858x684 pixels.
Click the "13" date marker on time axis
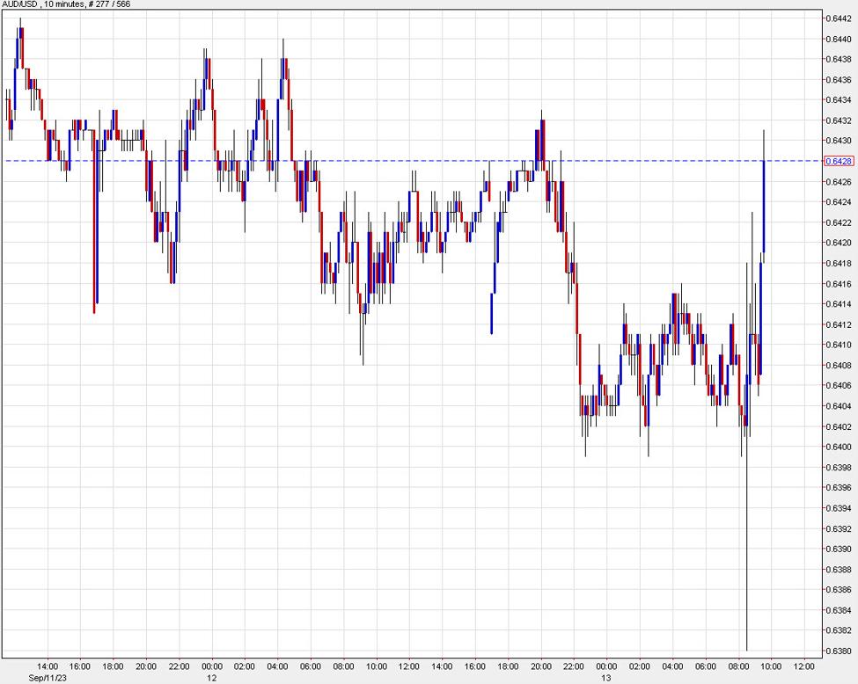pyautogui.click(x=605, y=678)
